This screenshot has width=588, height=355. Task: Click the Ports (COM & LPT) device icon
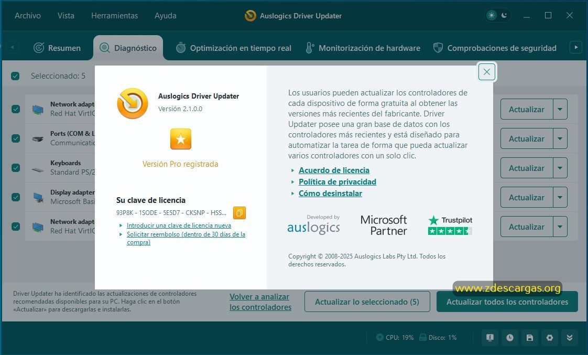[38, 139]
